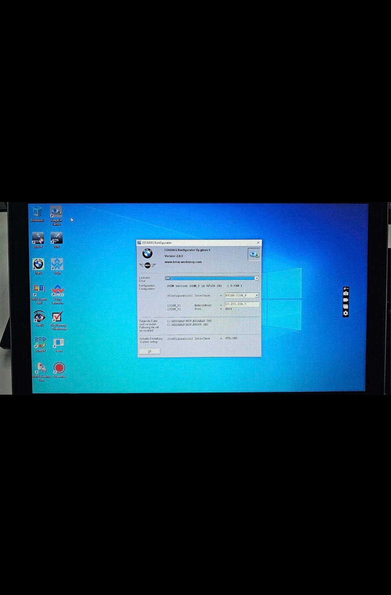Click the Laufwerk Drive label
The height and width of the screenshot is (595, 391).
point(144,279)
